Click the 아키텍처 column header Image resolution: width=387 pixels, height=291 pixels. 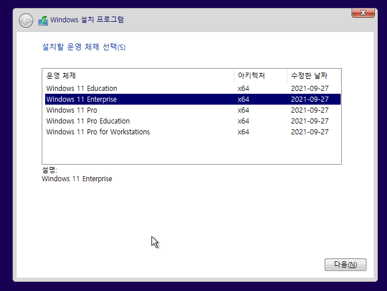pos(261,75)
